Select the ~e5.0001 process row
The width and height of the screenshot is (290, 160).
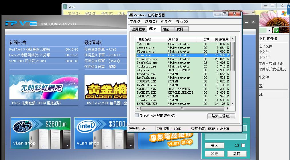(183, 44)
